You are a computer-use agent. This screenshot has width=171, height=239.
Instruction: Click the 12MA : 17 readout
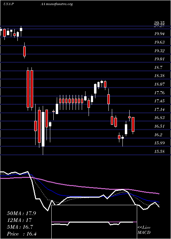[19, 220]
